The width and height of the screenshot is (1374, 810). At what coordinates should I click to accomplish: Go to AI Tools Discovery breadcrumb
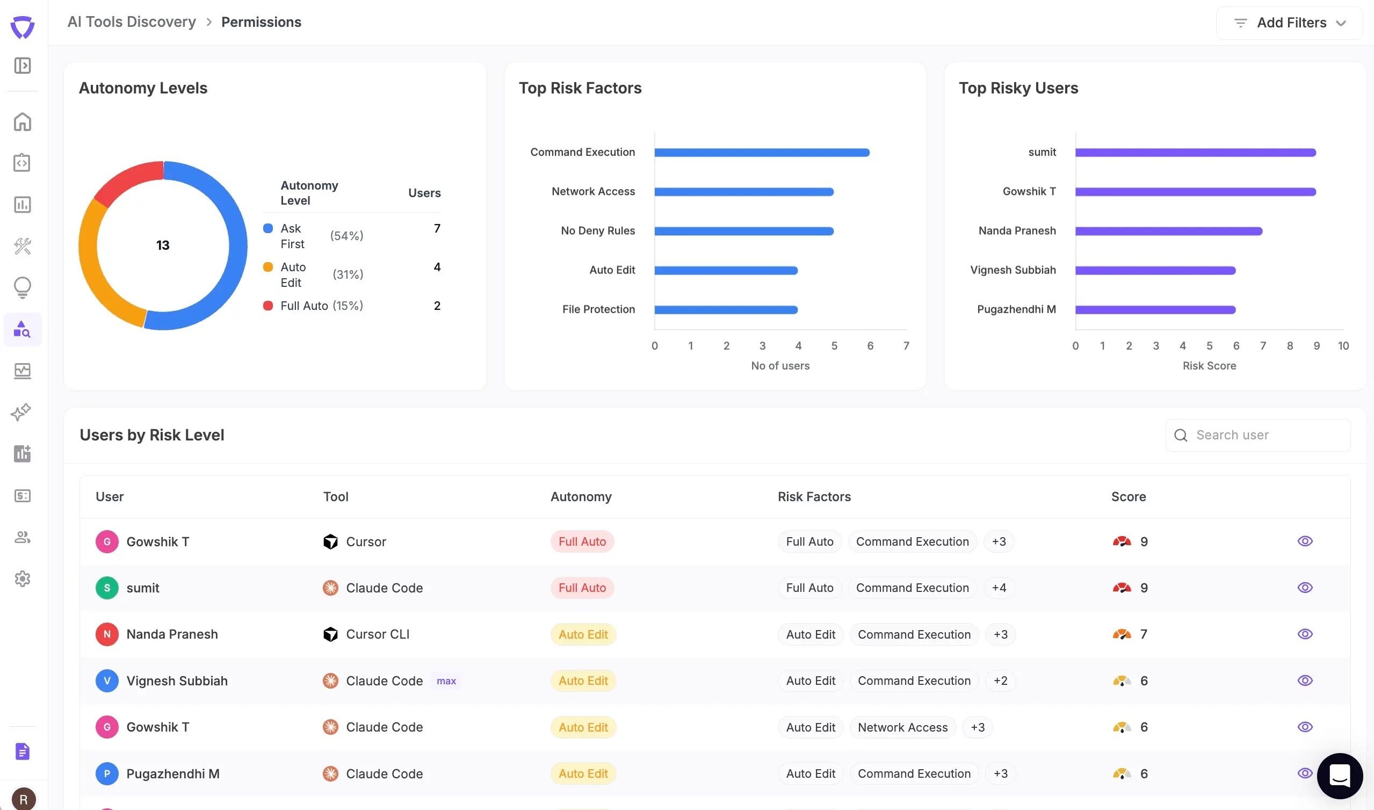pos(132,22)
